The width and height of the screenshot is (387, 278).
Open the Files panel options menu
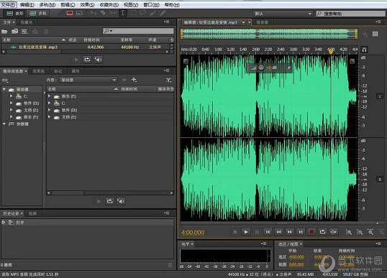pos(167,22)
